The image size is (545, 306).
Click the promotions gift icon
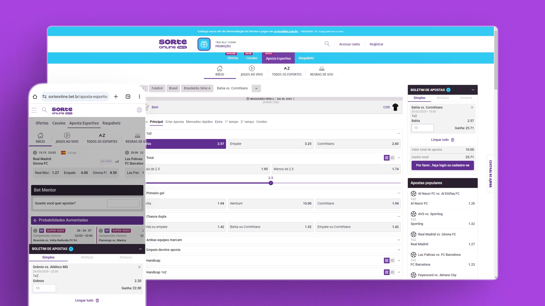204,44
